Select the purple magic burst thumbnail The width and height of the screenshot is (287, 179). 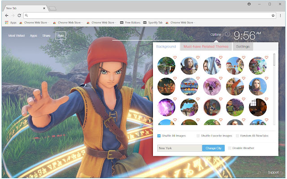[x=166, y=107]
